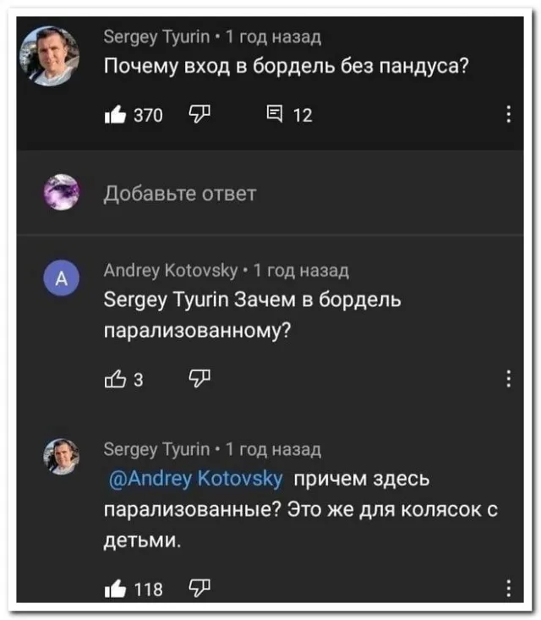Image resolution: width=541 pixels, height=620 pixels.
Task: Open the 12 replies icon
Action: tap(273, 115)
